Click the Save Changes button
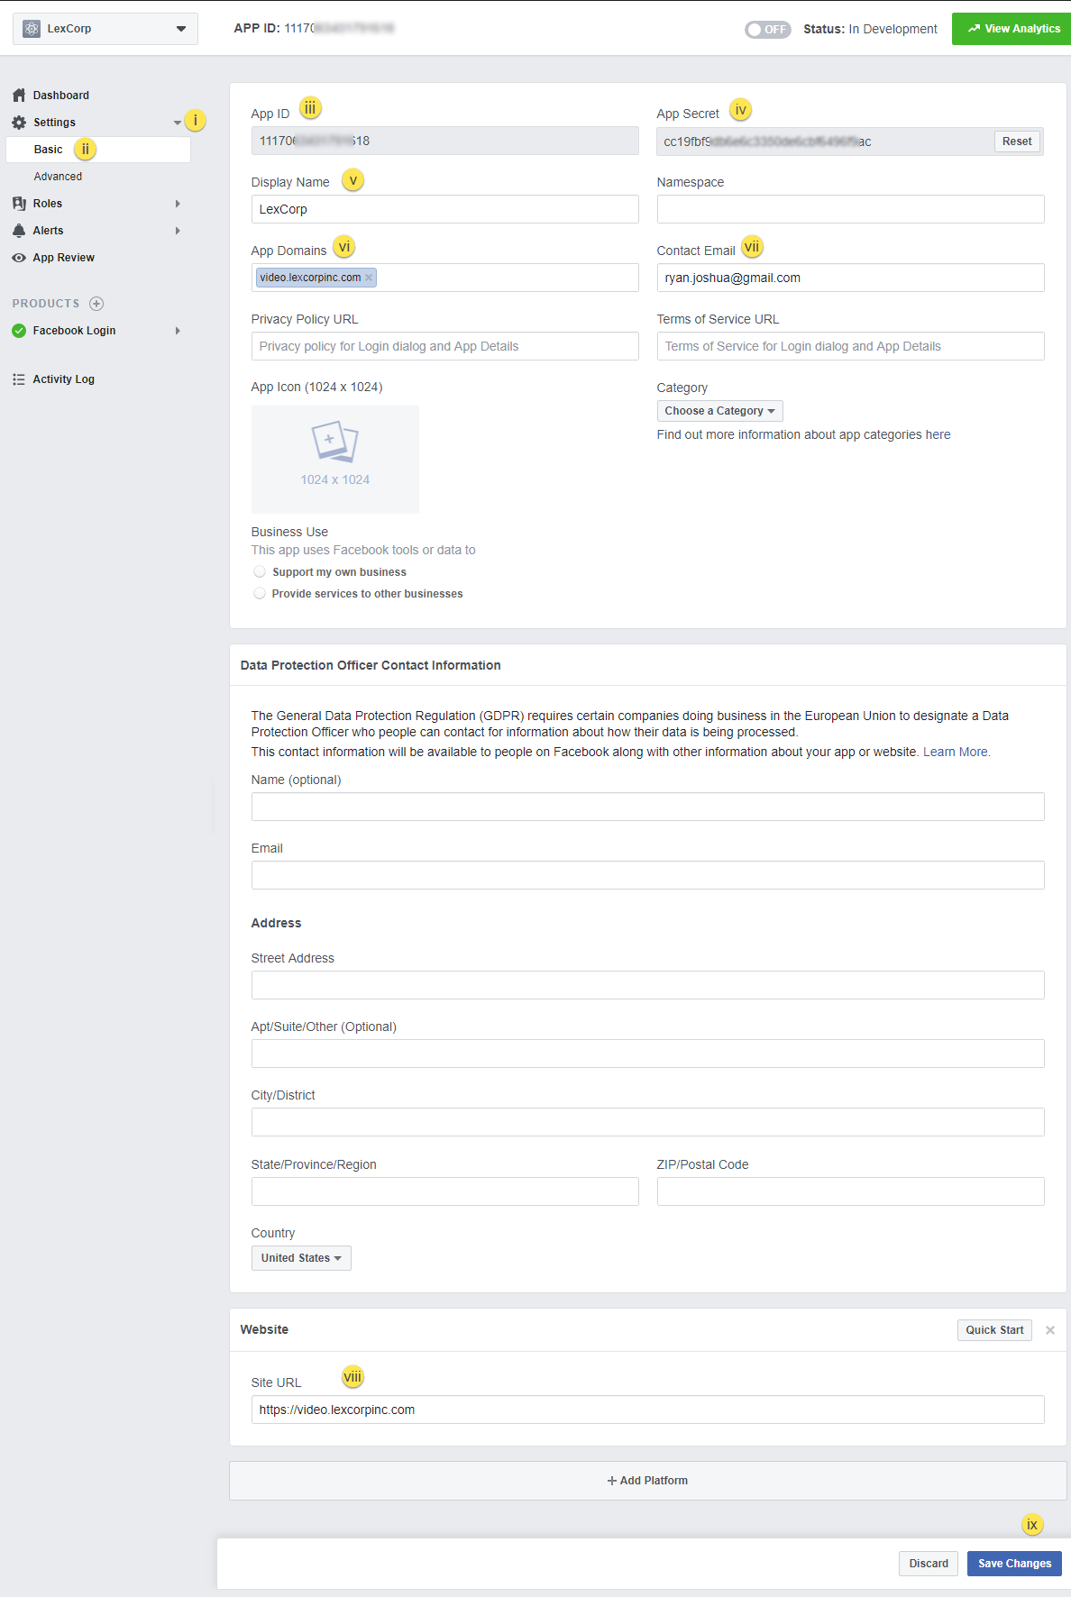Viewport: 1071px width, 1597px height. [1014, 1564]
